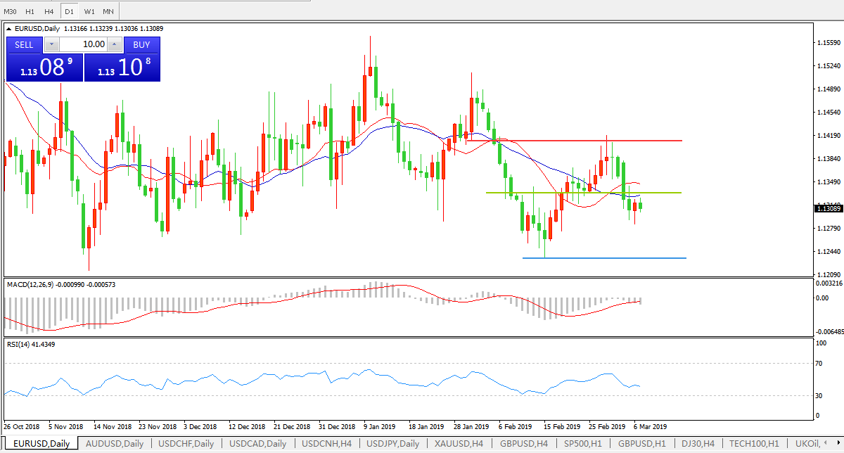Toggle the D1 daily timeframe
This screenshot has height=453, width=844.
pos(69,12)
